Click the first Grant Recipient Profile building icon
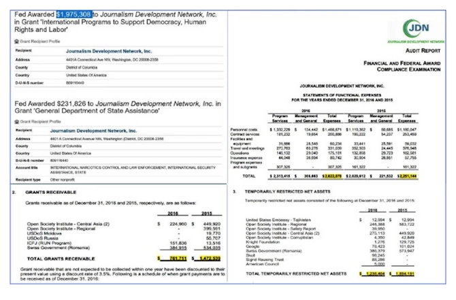Image resolution: width=456 pixels, height=300 pixels. click(x=16, y=41)
